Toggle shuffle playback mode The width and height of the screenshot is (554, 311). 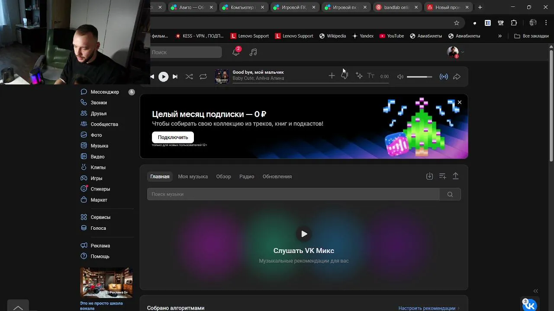(x=189, y=76)
